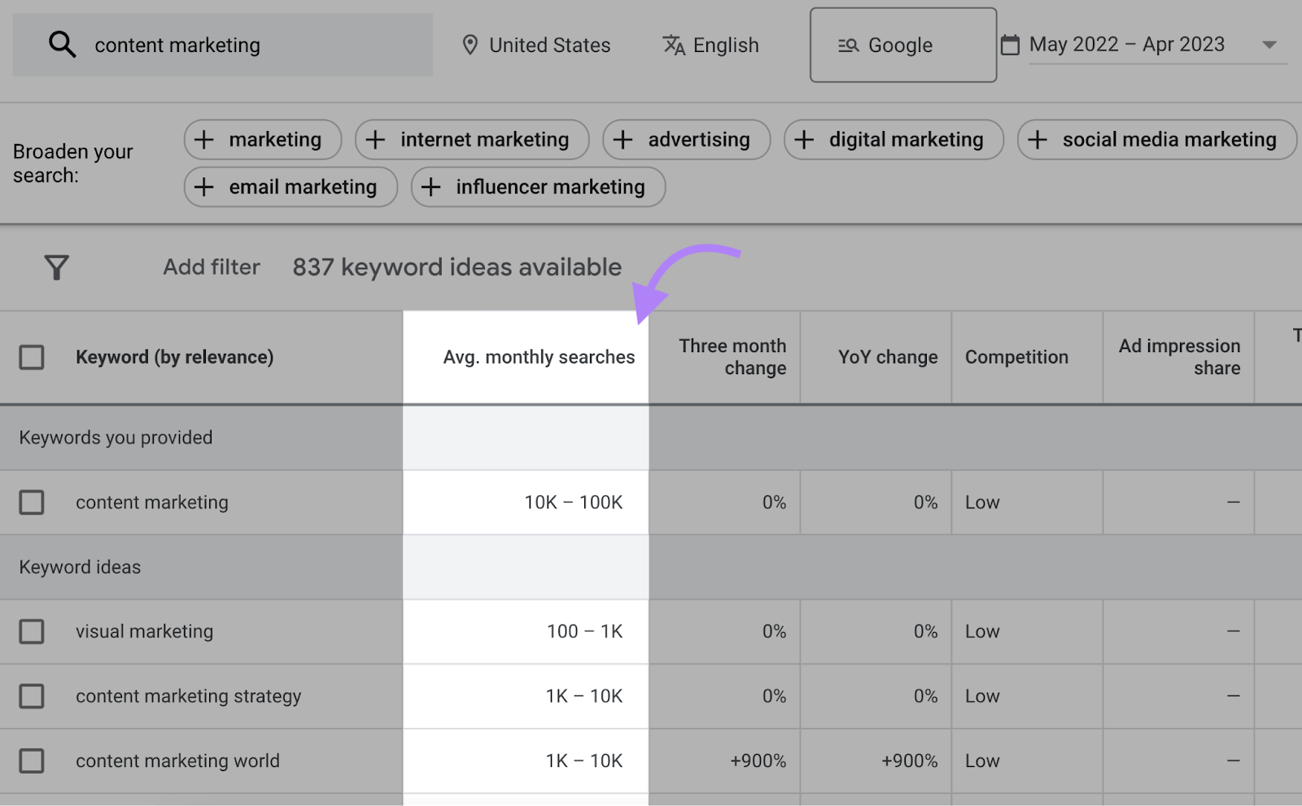This screenshot has width=1302, height=806.
Task: Toggle the select-all keywords checkbox
Action: click(32, 357)
